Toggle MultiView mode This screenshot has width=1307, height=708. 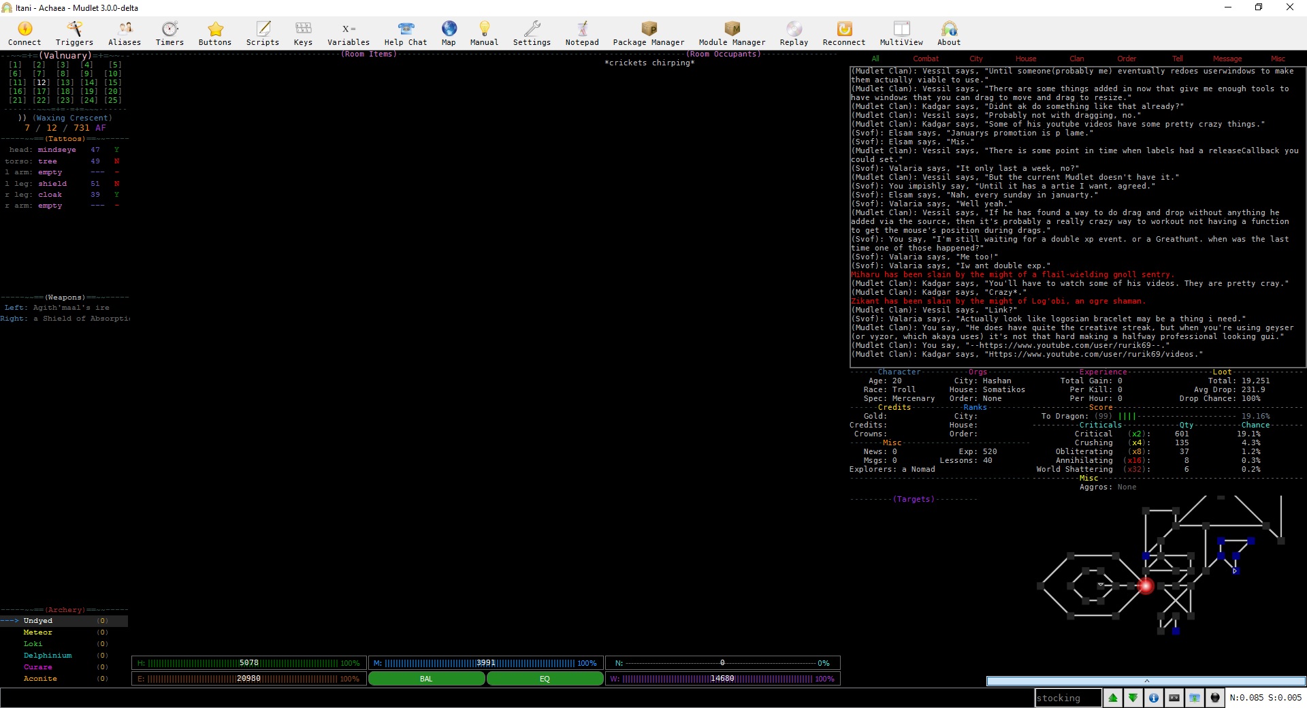pyautogui.click(x=901, y=33)
